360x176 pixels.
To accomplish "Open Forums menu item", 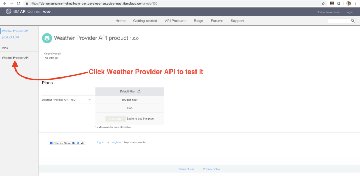I will (x=217, y=21).
